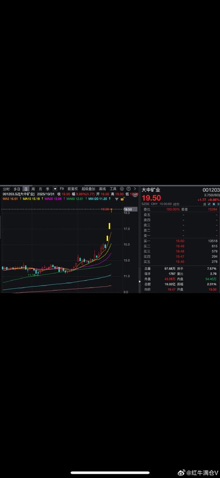220x478 pixels.
Task: Click the help question mark icon
Action: [128, 189]
